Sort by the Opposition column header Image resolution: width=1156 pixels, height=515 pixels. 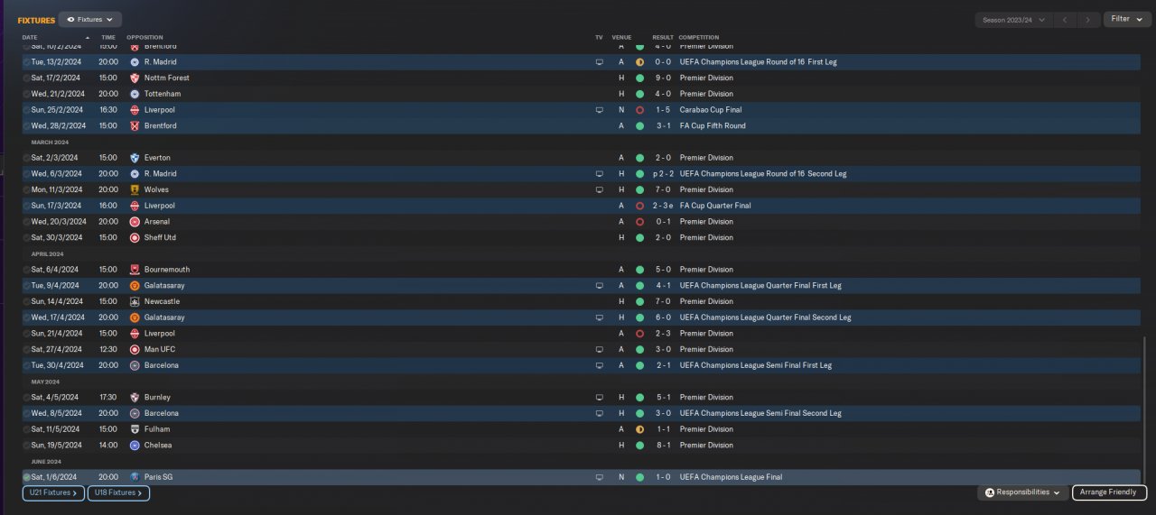pos(144,37)
